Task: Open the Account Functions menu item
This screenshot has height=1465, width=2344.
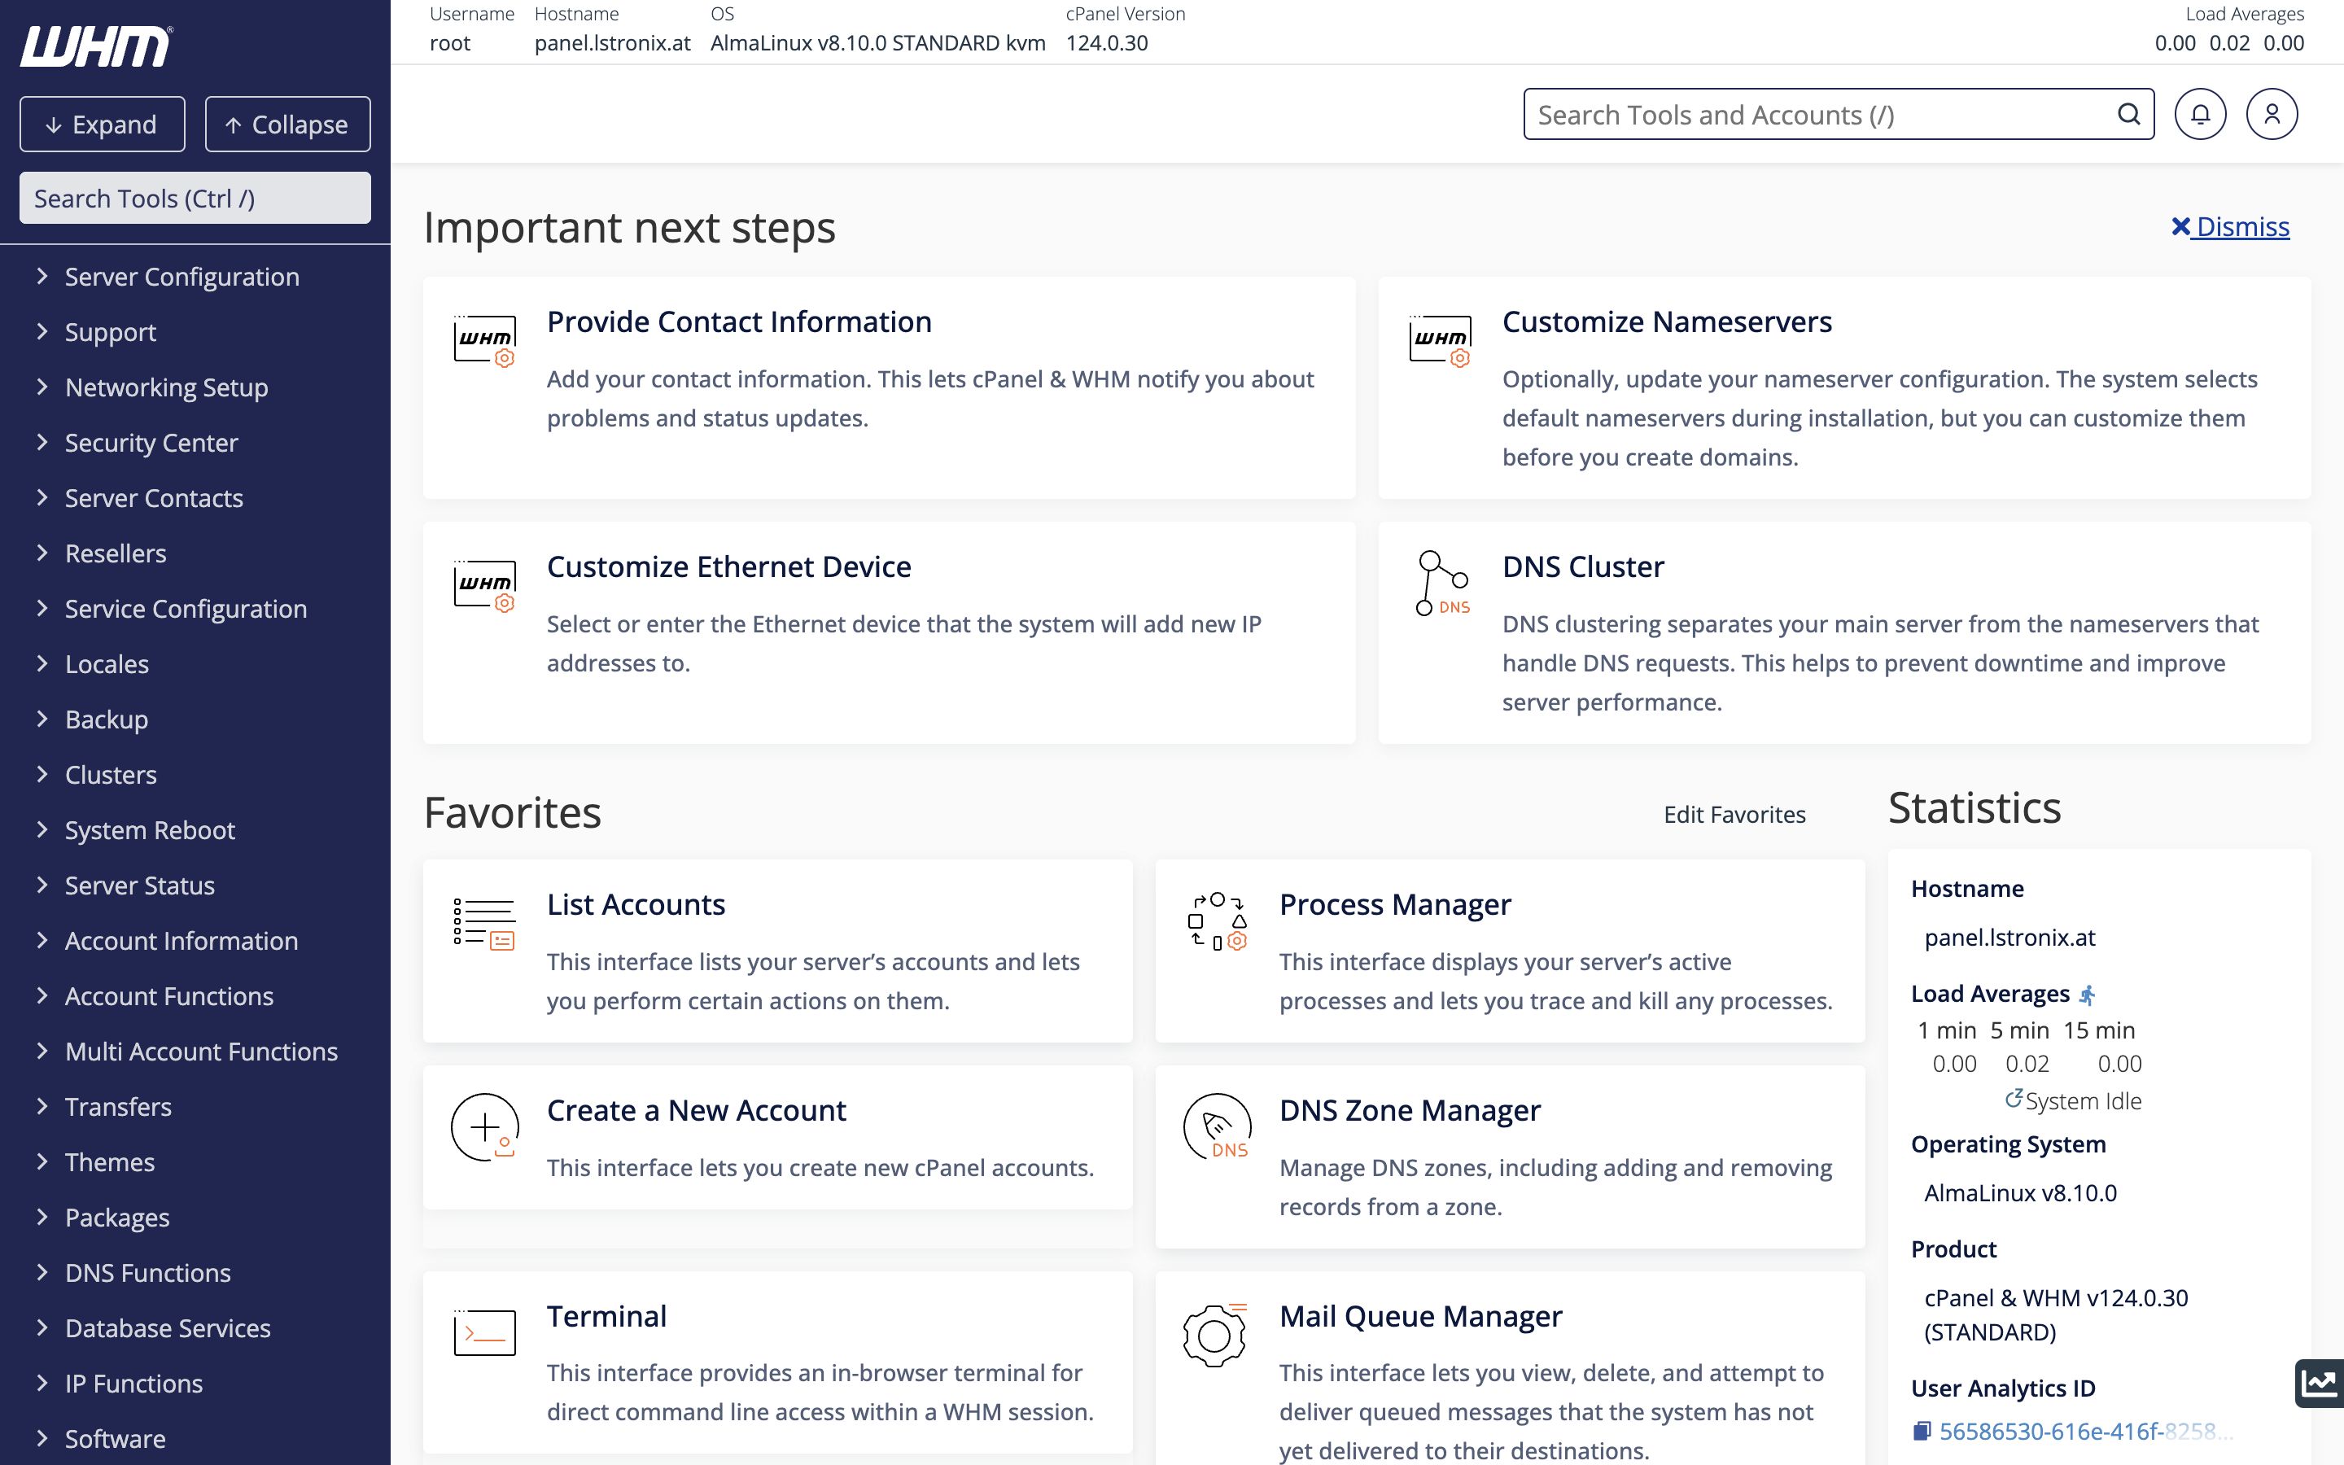Action: [x=168, y=996]
